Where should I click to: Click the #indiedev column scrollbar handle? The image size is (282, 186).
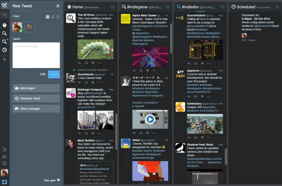point(226,156)
